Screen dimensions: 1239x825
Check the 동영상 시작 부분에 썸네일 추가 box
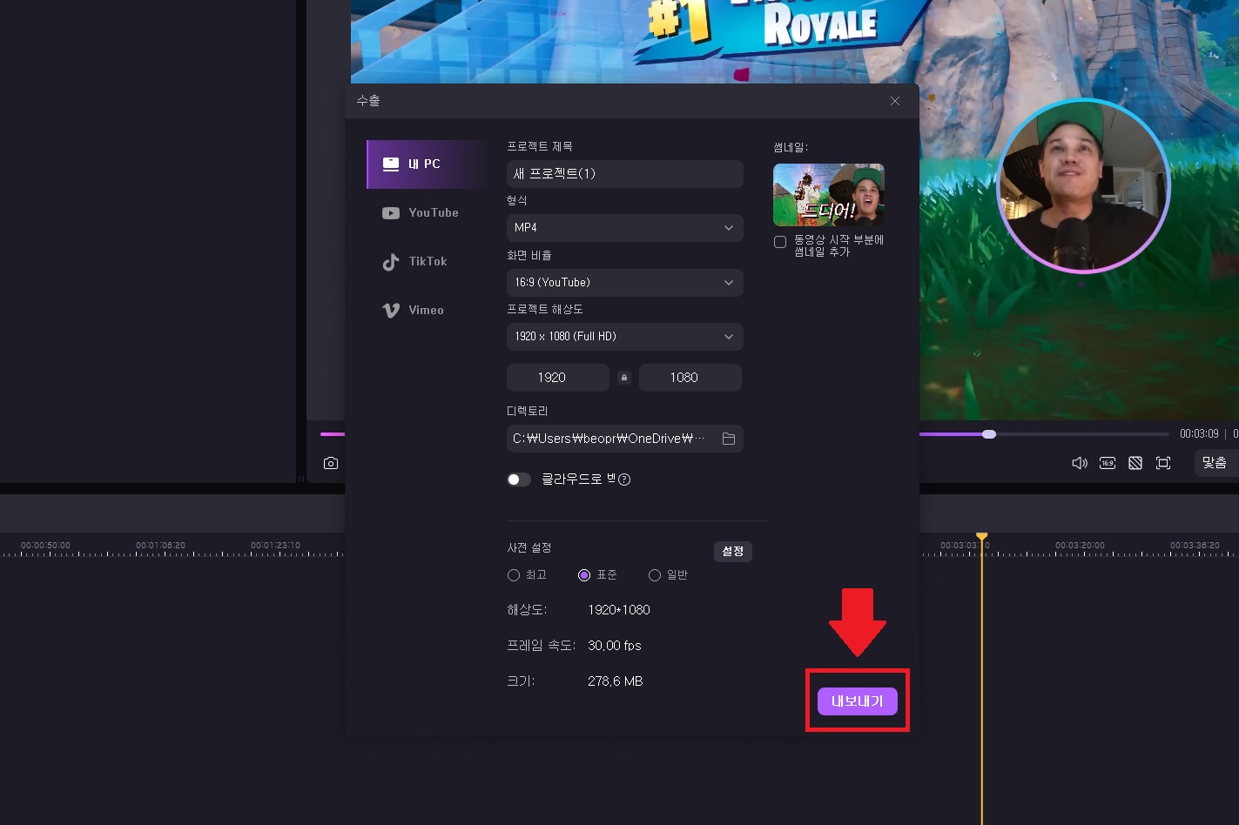click(780, 243)
